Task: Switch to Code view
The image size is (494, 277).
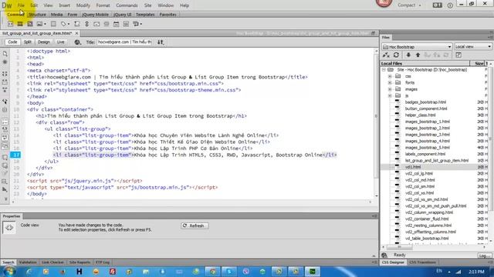Action: coord(12,42)
